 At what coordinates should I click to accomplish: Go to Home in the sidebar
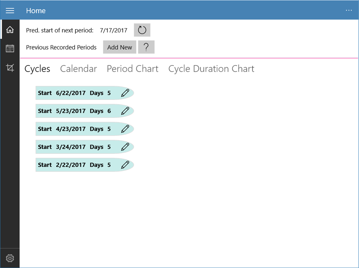10,30
